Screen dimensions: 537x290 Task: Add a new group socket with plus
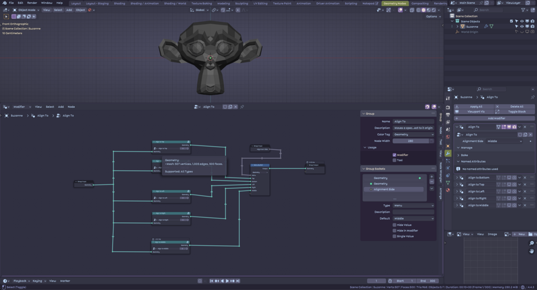(x=432, y=177)
